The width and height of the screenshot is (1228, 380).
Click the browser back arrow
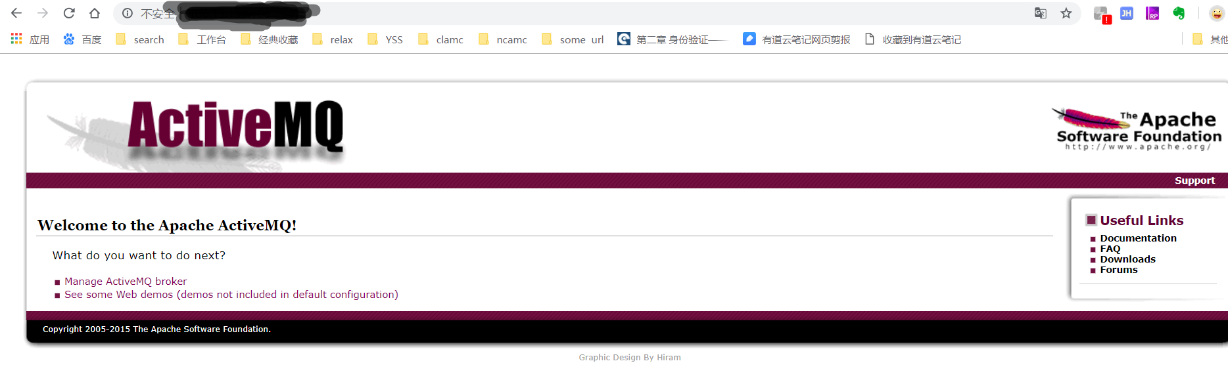pyautogui.click(x=16, y=13)
